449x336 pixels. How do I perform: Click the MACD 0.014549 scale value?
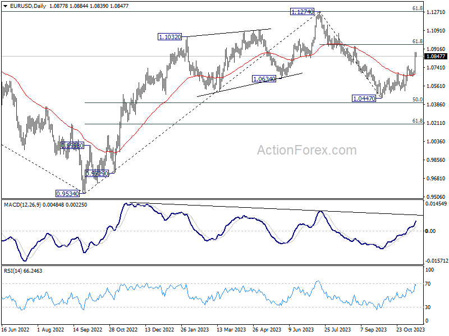(436, 204)
